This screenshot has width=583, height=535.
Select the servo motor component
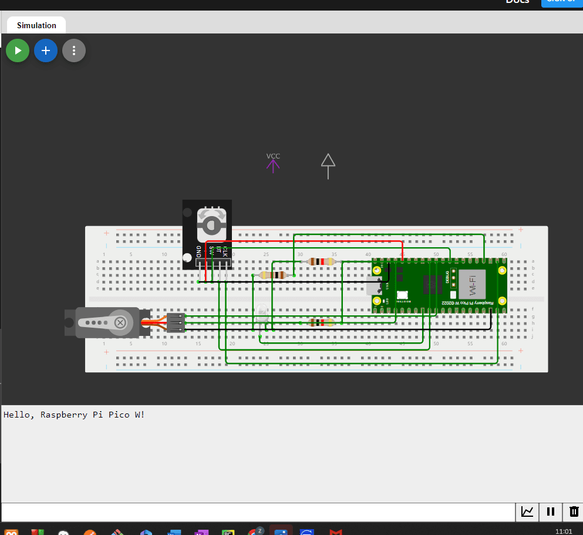point(106,322)
